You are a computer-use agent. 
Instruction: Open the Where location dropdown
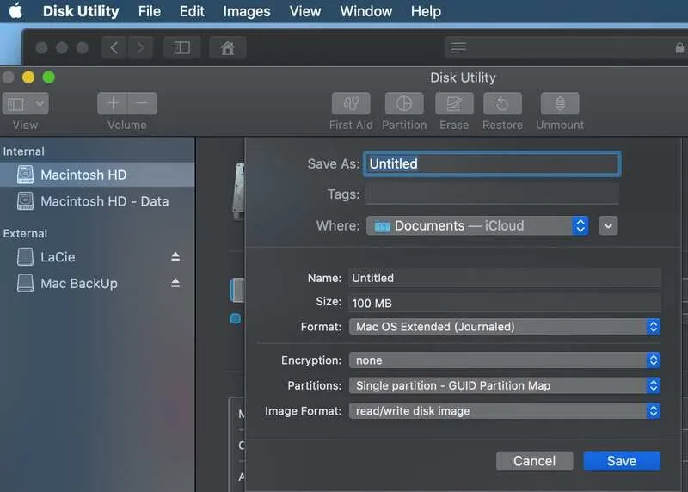(x=477, y=225)
